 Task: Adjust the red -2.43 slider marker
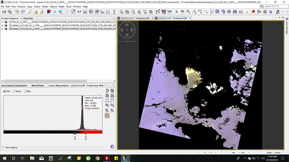coord(86,134)
